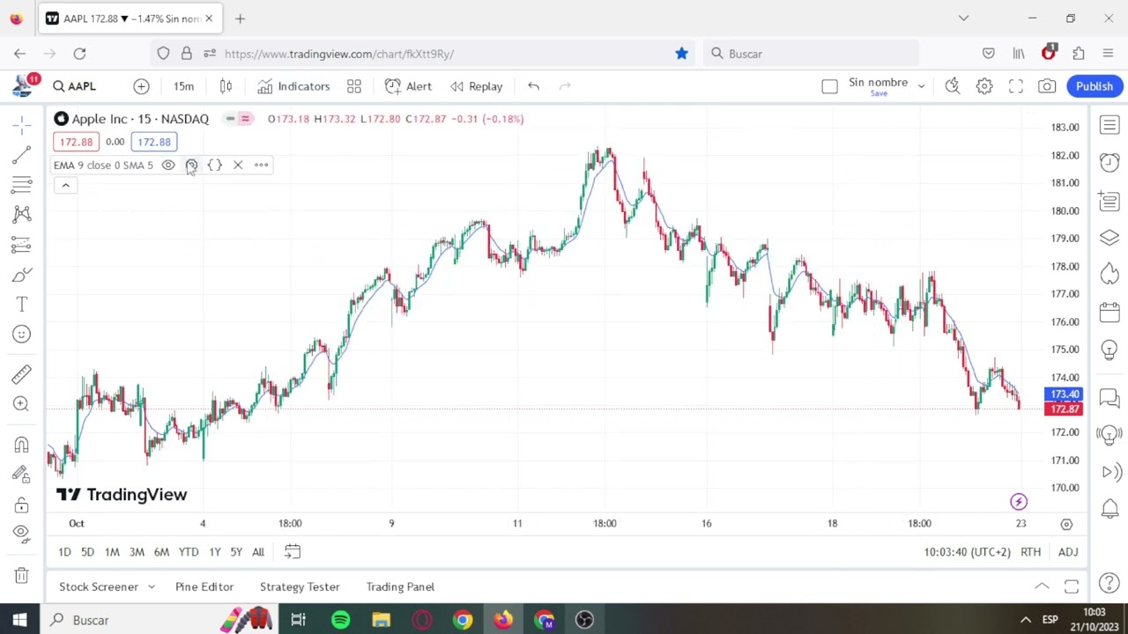Lock all drawing tools
This screenshot has height=634, width=1128.
(21, 505)
